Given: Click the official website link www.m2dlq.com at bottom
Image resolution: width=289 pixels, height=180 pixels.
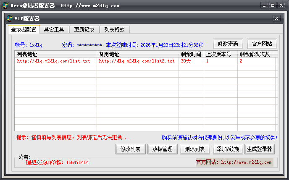Looking at the screenshot, I should tap(246, 162).
